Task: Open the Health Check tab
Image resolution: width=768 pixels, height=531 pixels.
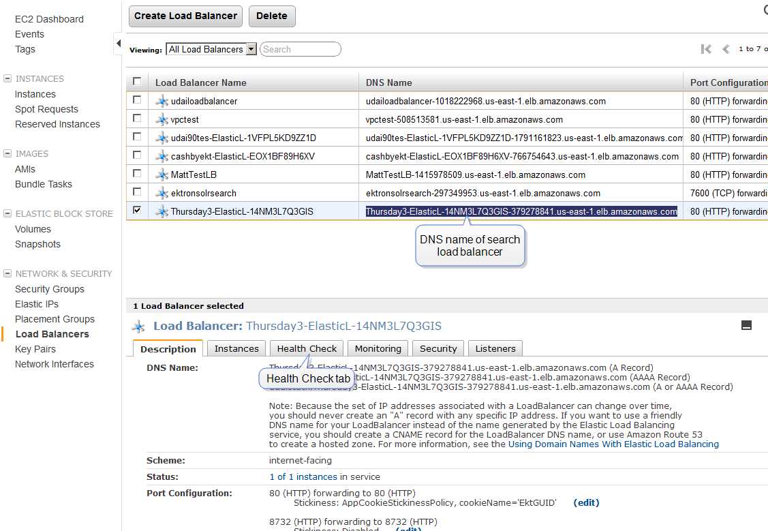Action: (x=307, y=348)
